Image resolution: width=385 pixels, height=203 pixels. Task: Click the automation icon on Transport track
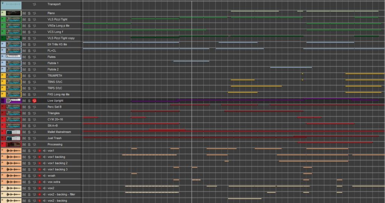pyautogui.click(x=34, y=5)
